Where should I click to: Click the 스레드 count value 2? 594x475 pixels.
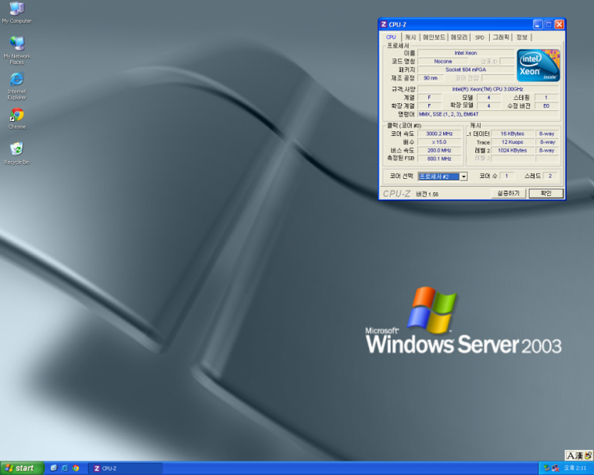550,176
